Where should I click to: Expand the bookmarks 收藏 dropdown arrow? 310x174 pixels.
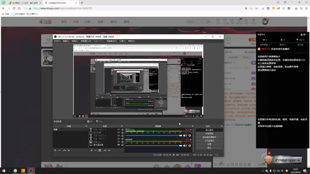(11, 14)
